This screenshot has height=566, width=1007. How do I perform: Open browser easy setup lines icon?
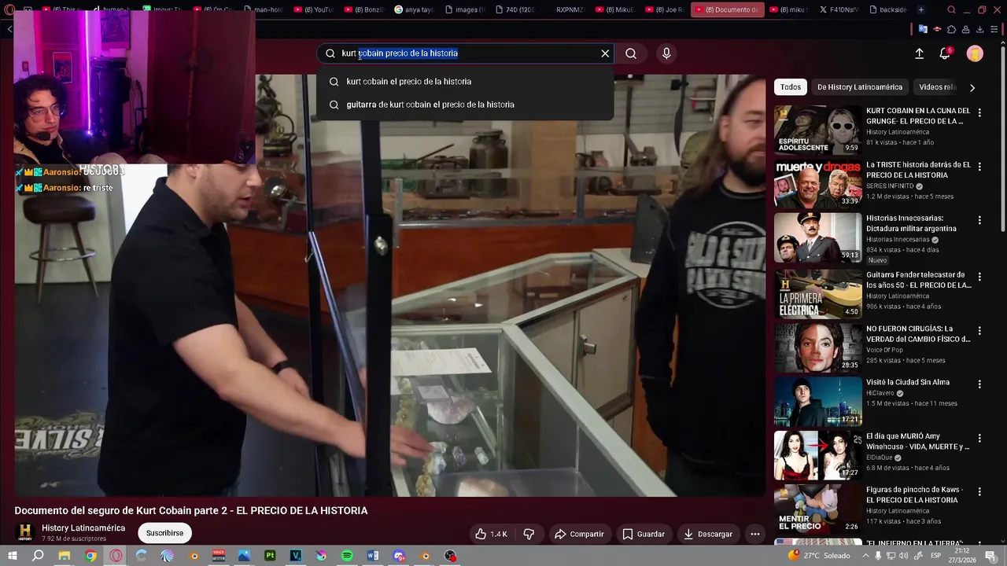click(994, 29)
